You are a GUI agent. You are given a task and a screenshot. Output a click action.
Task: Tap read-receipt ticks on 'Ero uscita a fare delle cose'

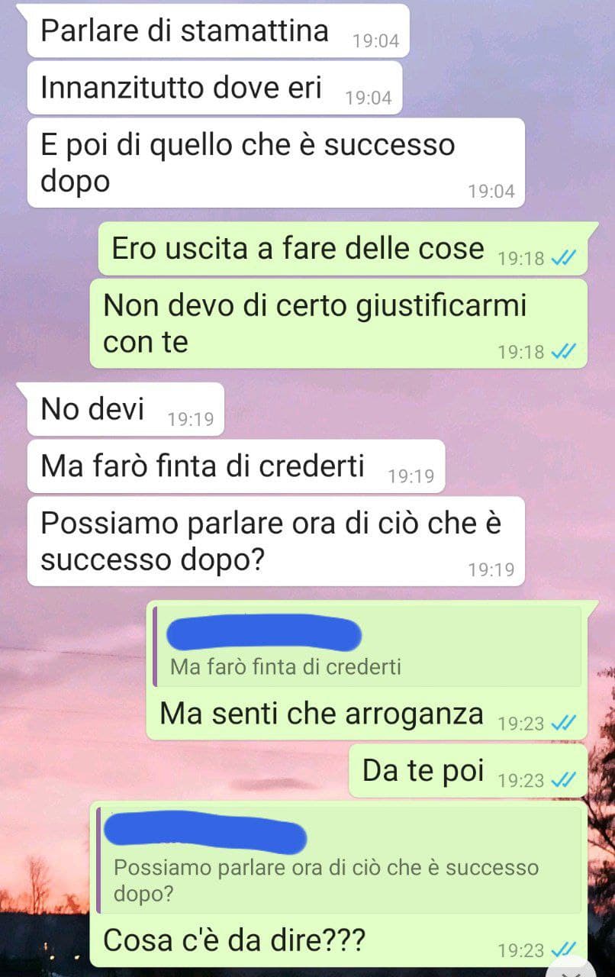[563, 258]
